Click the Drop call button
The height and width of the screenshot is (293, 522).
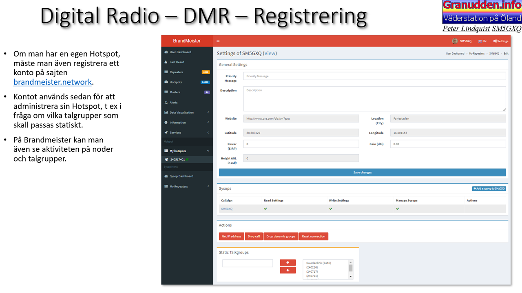[254, 236]
